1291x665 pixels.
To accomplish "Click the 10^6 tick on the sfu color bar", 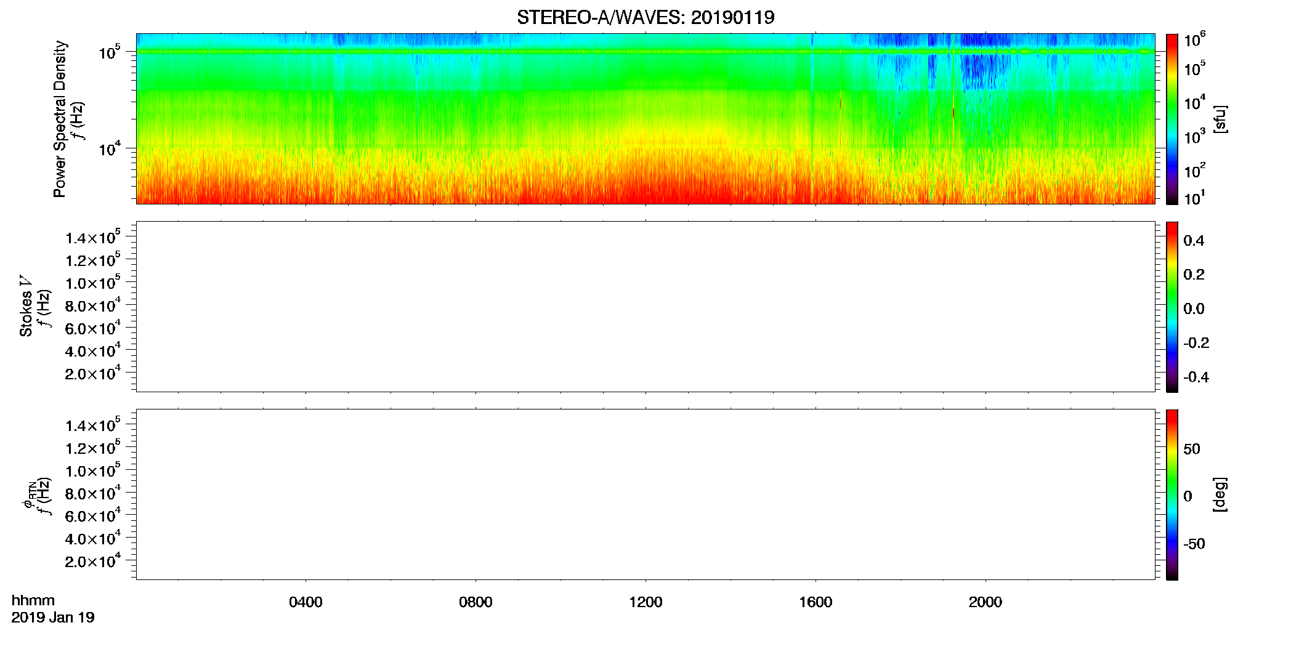I will [x=1194, y=40].
